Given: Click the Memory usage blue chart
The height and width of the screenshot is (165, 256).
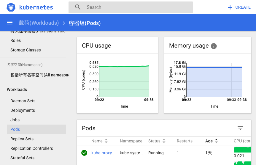Looking at the screenshot, I should (x=214, y=82).
